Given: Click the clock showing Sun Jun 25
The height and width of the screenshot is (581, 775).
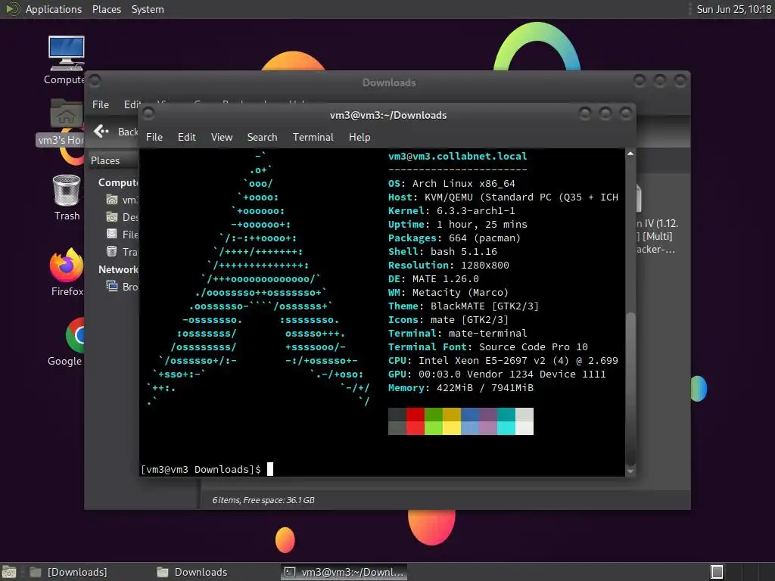Looking at the screenshot, I should (733, 9).
